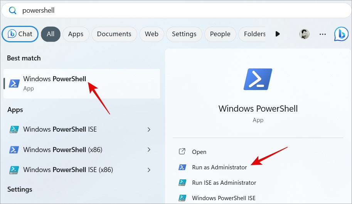Switch to the Settings filter tab
Viewport: 352px width, 204px height.
(x=184, y=34)
